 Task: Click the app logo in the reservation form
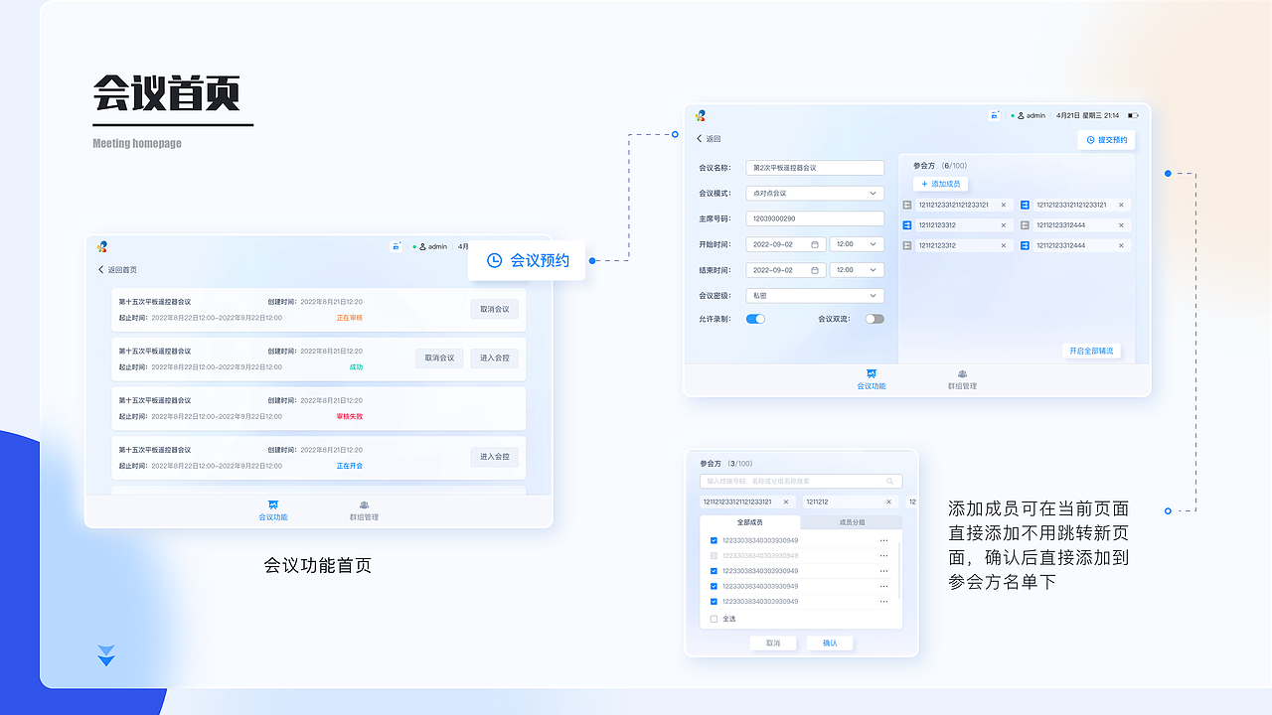701,115
